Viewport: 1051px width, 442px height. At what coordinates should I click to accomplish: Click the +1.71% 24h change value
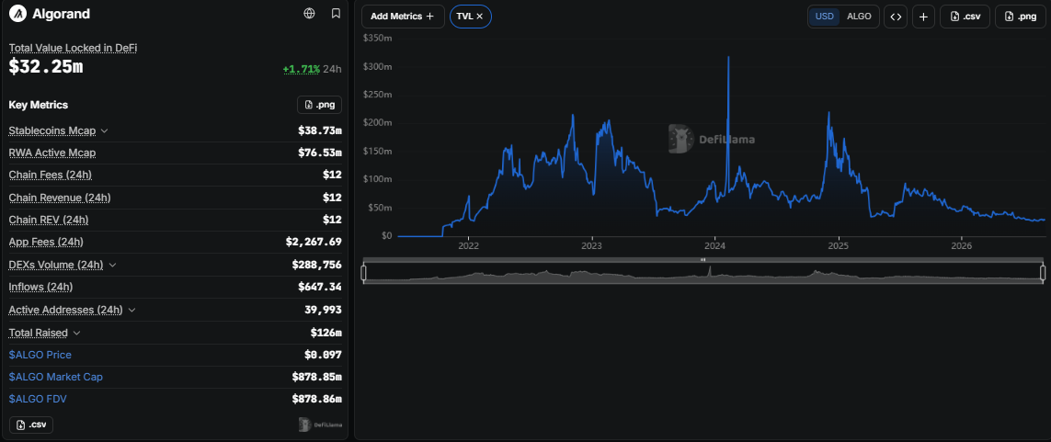tap(301, 69)
